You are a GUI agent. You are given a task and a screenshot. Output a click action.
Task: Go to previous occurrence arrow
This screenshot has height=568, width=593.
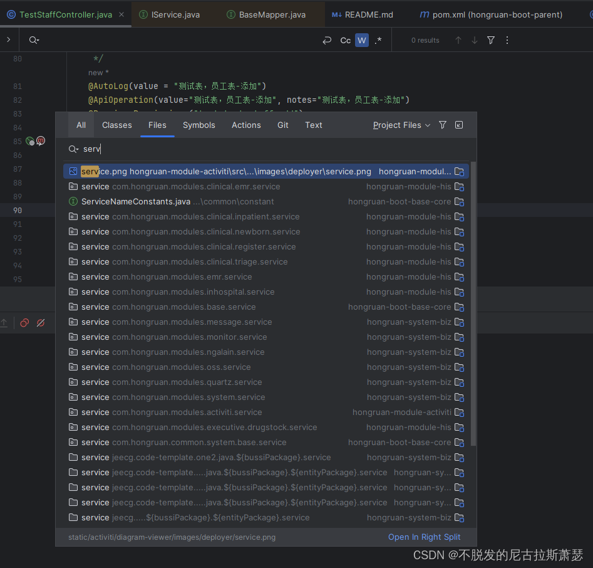click(458, 40)
